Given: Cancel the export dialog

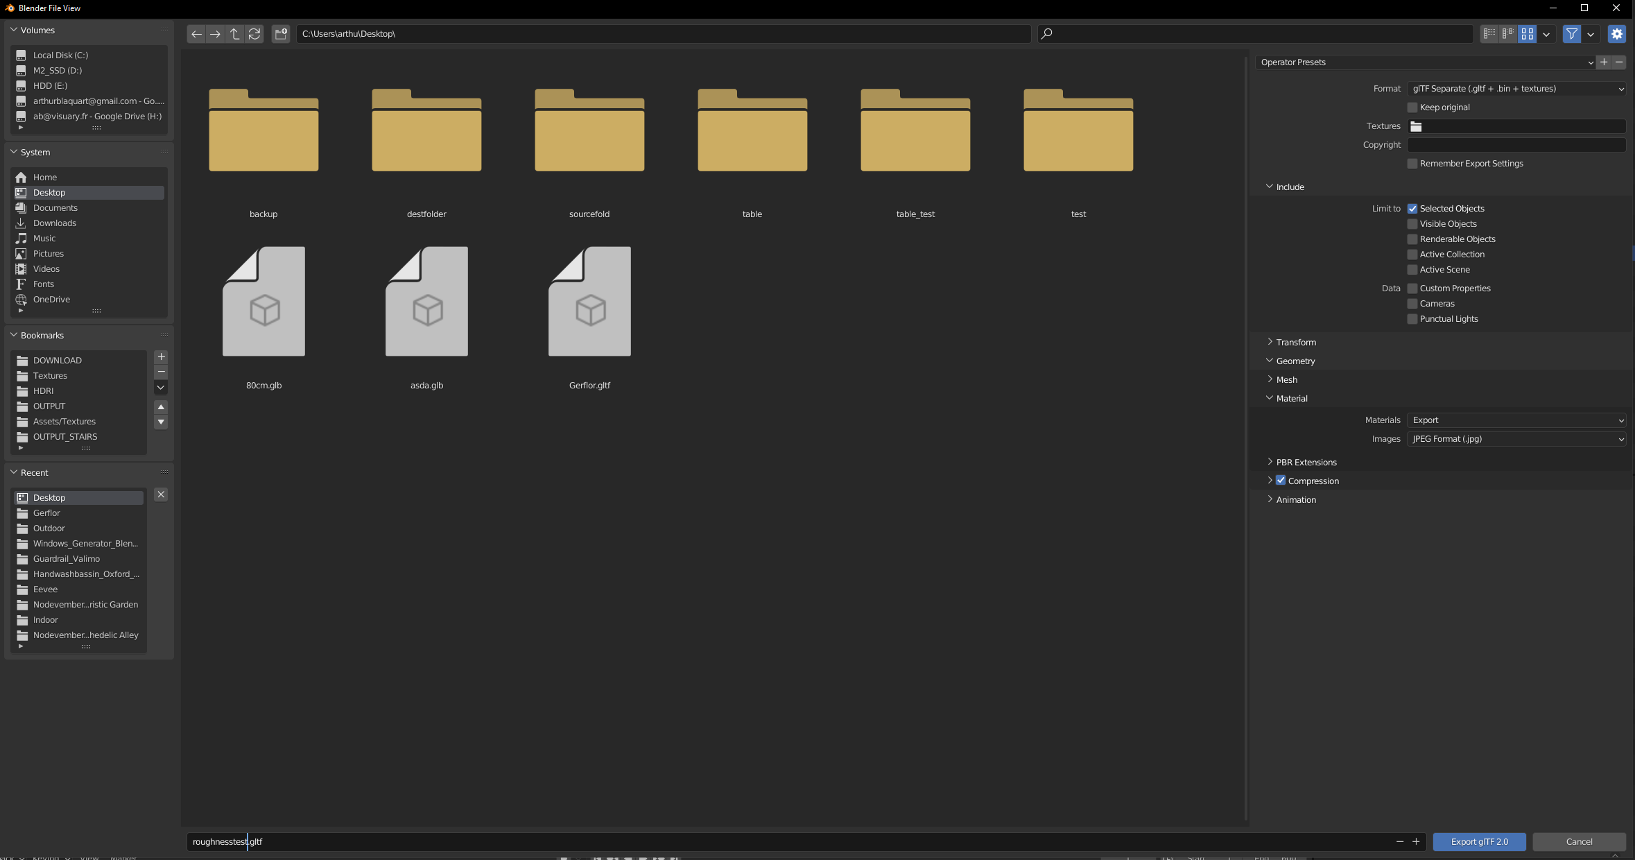Looking at the screenshot, I should [1579, 841].
